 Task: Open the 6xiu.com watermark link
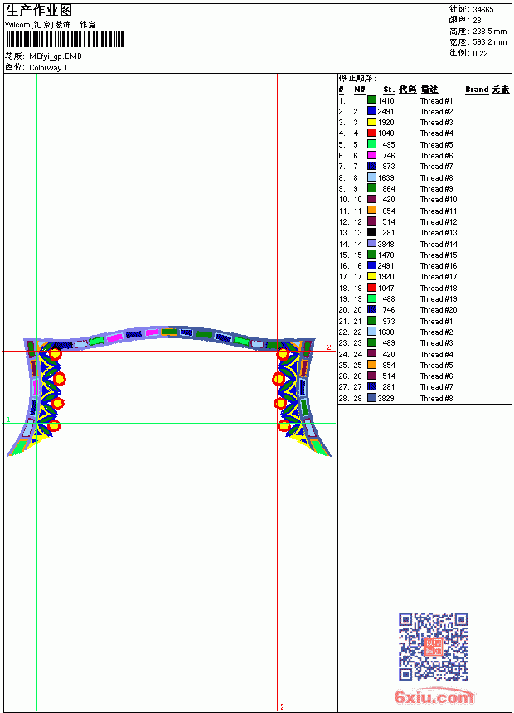pos(434,696)
